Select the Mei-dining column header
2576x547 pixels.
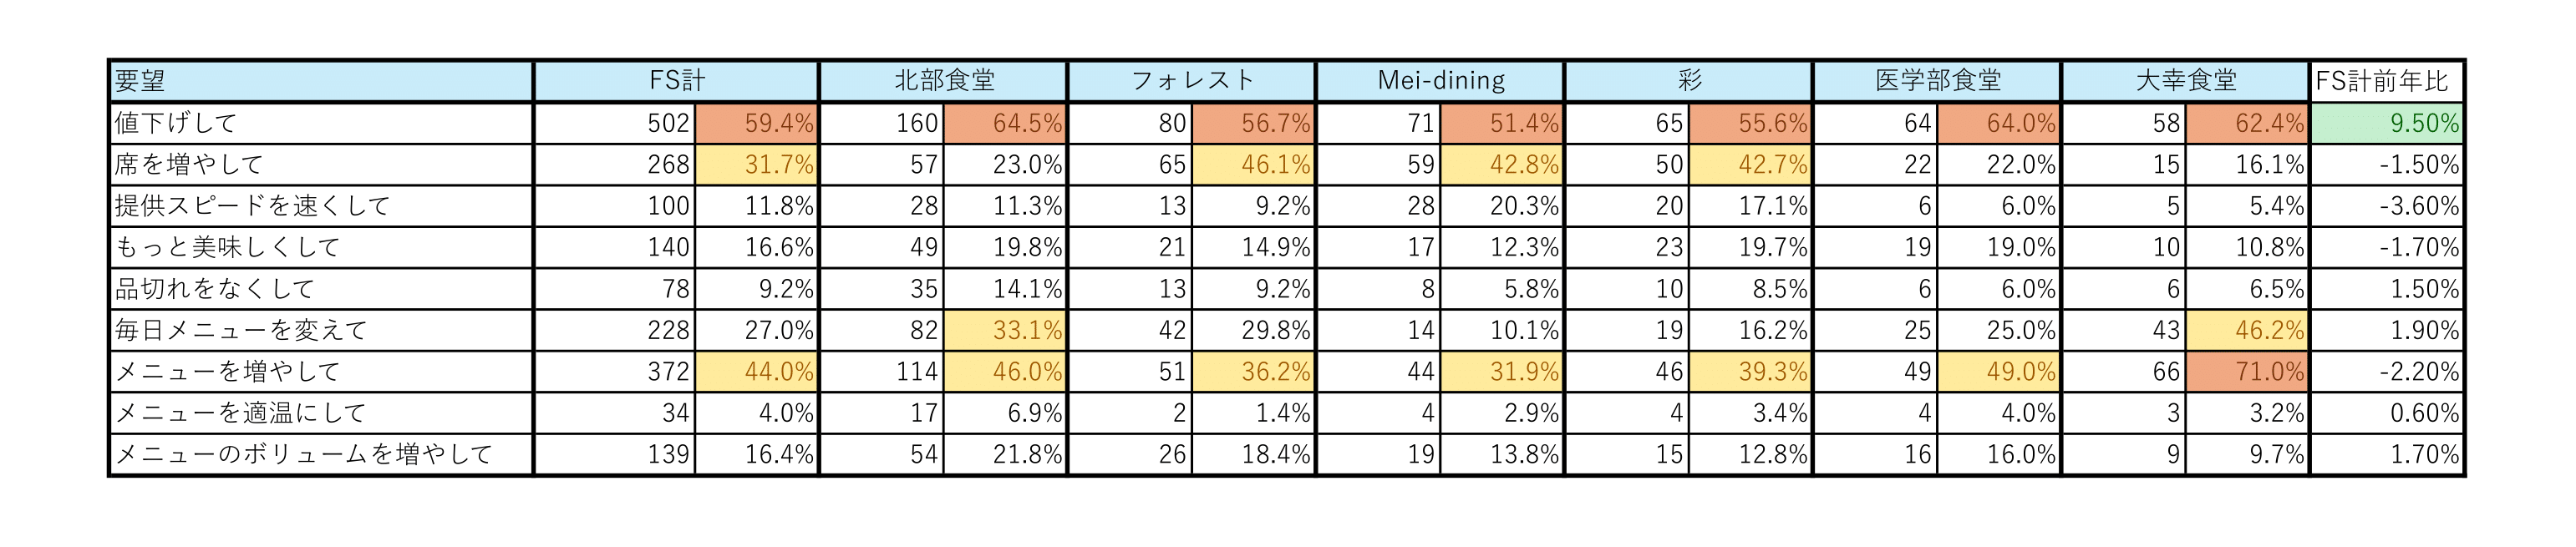click(1440, 81)
